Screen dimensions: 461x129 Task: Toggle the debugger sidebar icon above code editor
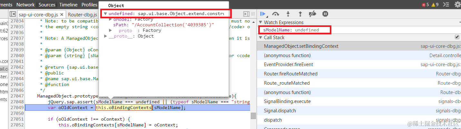click(246, 14)
